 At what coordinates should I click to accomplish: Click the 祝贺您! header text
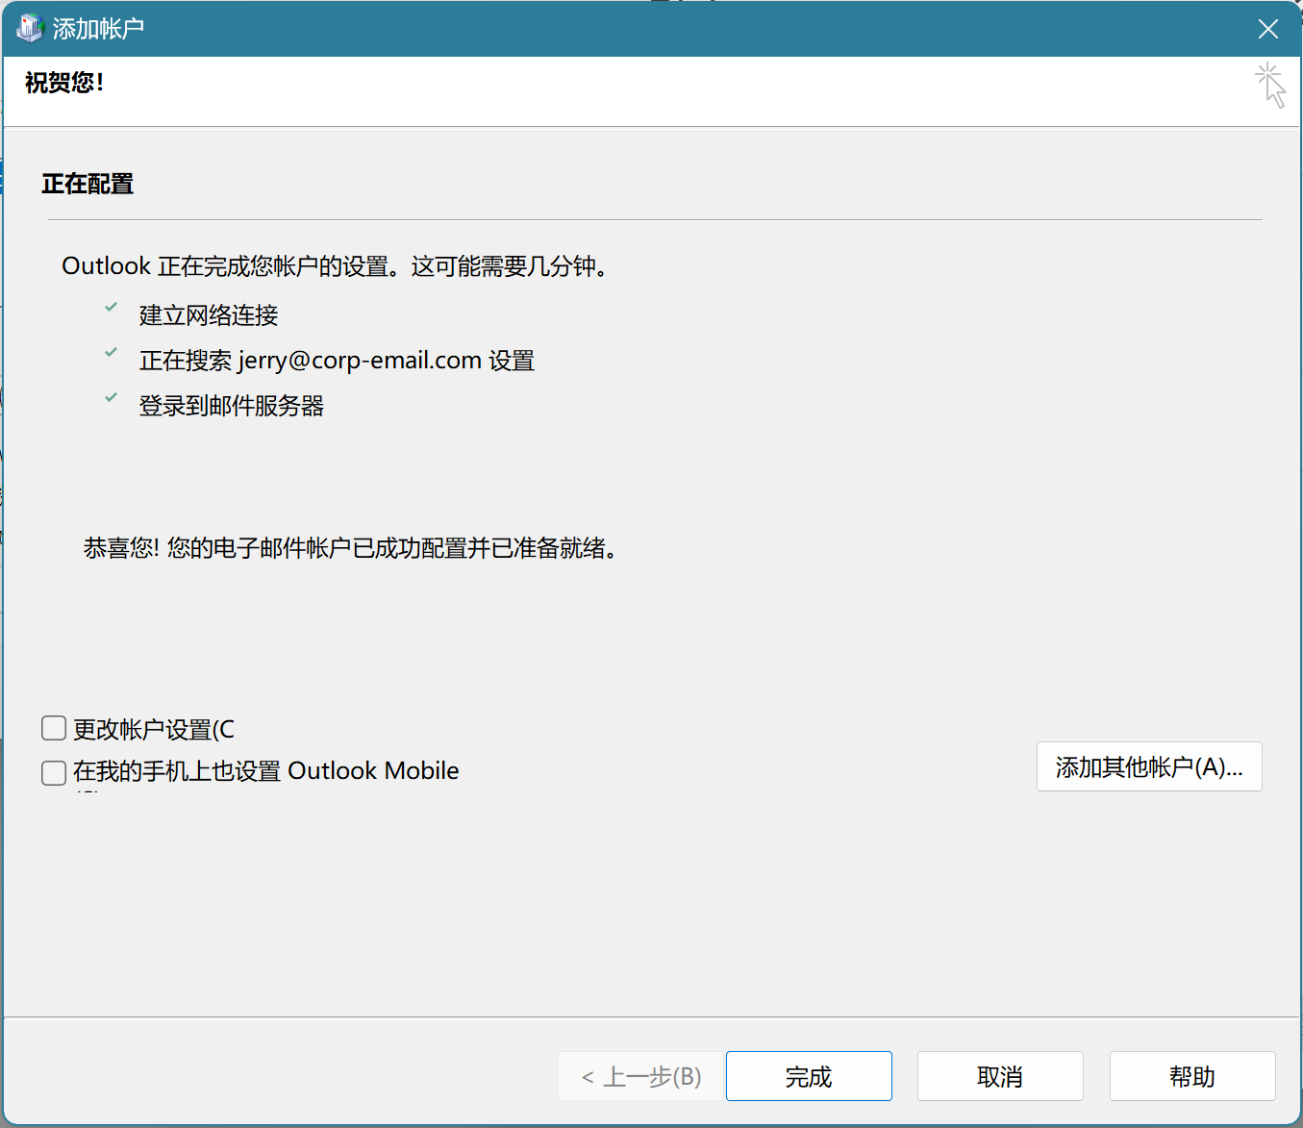pos(64,83)
